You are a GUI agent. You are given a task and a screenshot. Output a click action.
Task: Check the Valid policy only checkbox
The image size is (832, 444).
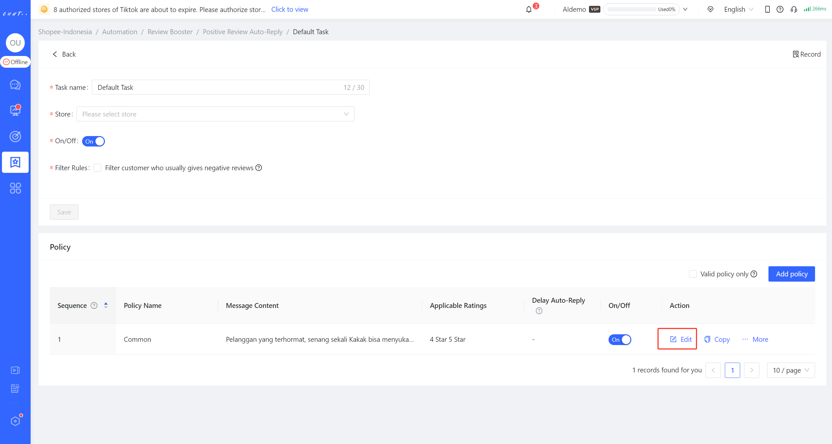coord(693,274)
